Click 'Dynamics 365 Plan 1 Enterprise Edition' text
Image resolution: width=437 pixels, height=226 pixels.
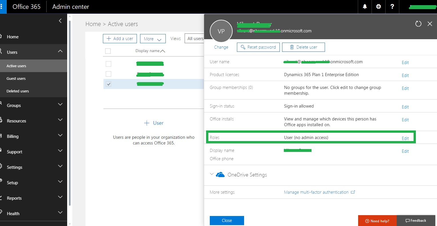click(321, 75)
